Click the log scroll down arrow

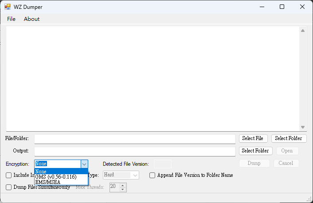click(x=303, y=127)
